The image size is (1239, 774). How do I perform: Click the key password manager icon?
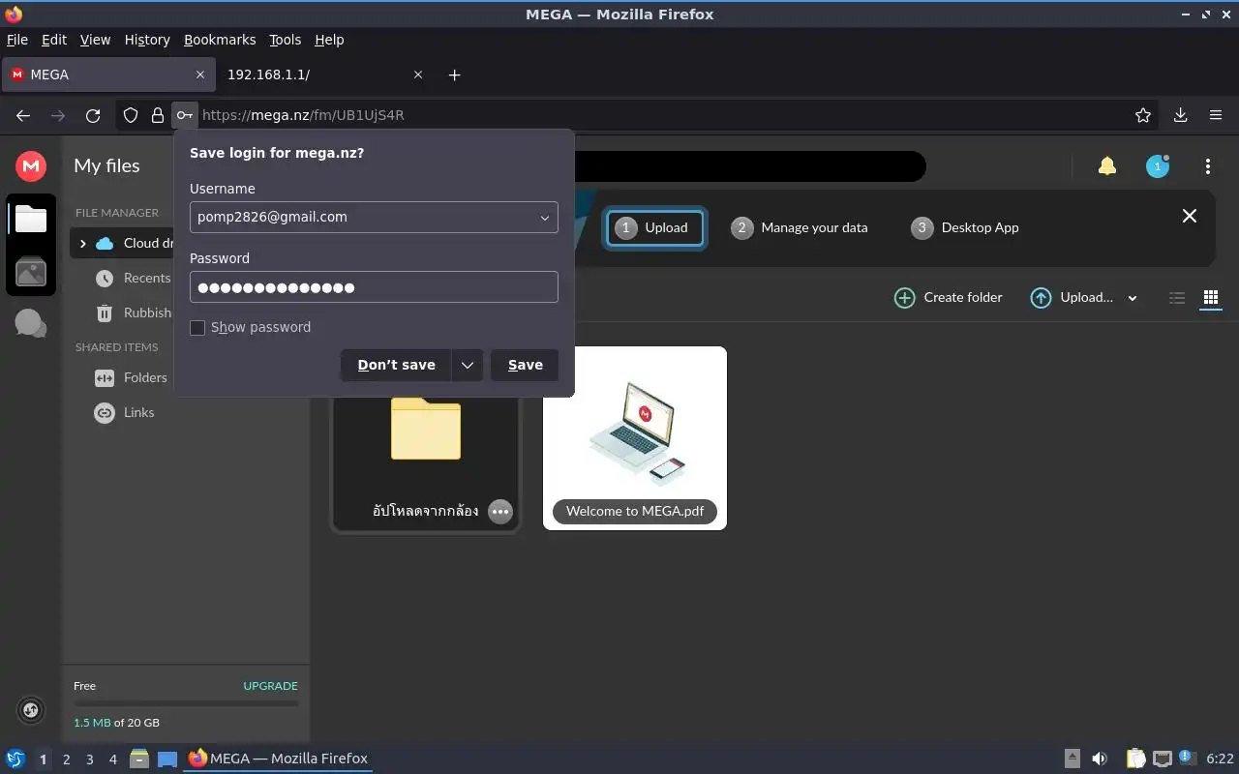tap(184, 115)
